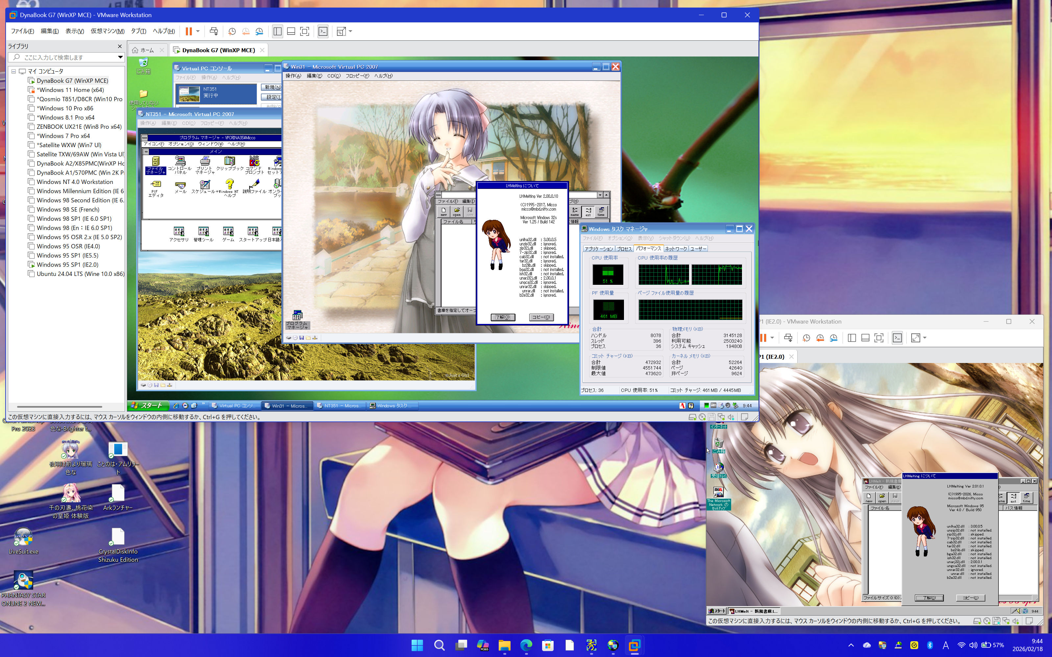The width and height of the screenshot is (1052, 657).
Task: Open the 仮想マシン(M) menu
Action: click(x=108, y=31)
